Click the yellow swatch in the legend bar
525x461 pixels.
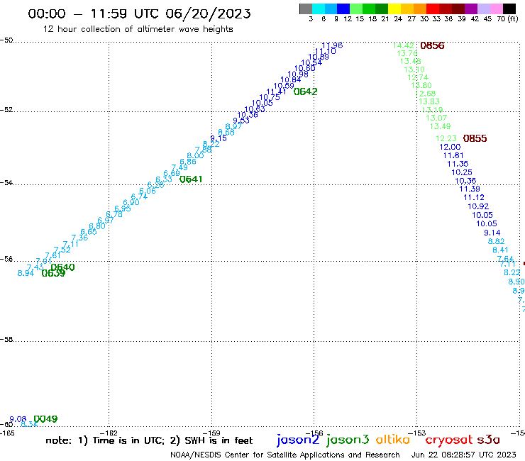tap(394, 9)
